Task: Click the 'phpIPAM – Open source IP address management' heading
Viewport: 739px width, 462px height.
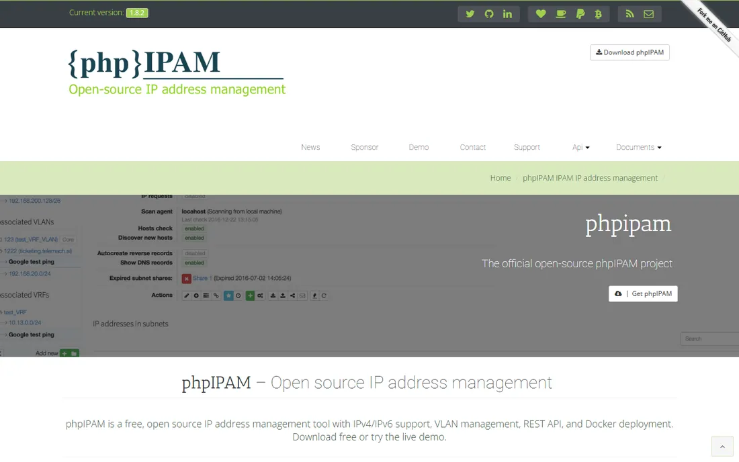Action: click(367, 382)
